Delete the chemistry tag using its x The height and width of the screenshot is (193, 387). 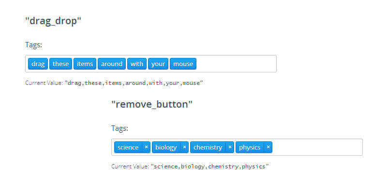(x=230, y=147)
